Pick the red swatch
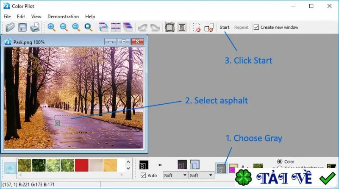Screen dimensions: 339x189 click(x=81, y=165)
